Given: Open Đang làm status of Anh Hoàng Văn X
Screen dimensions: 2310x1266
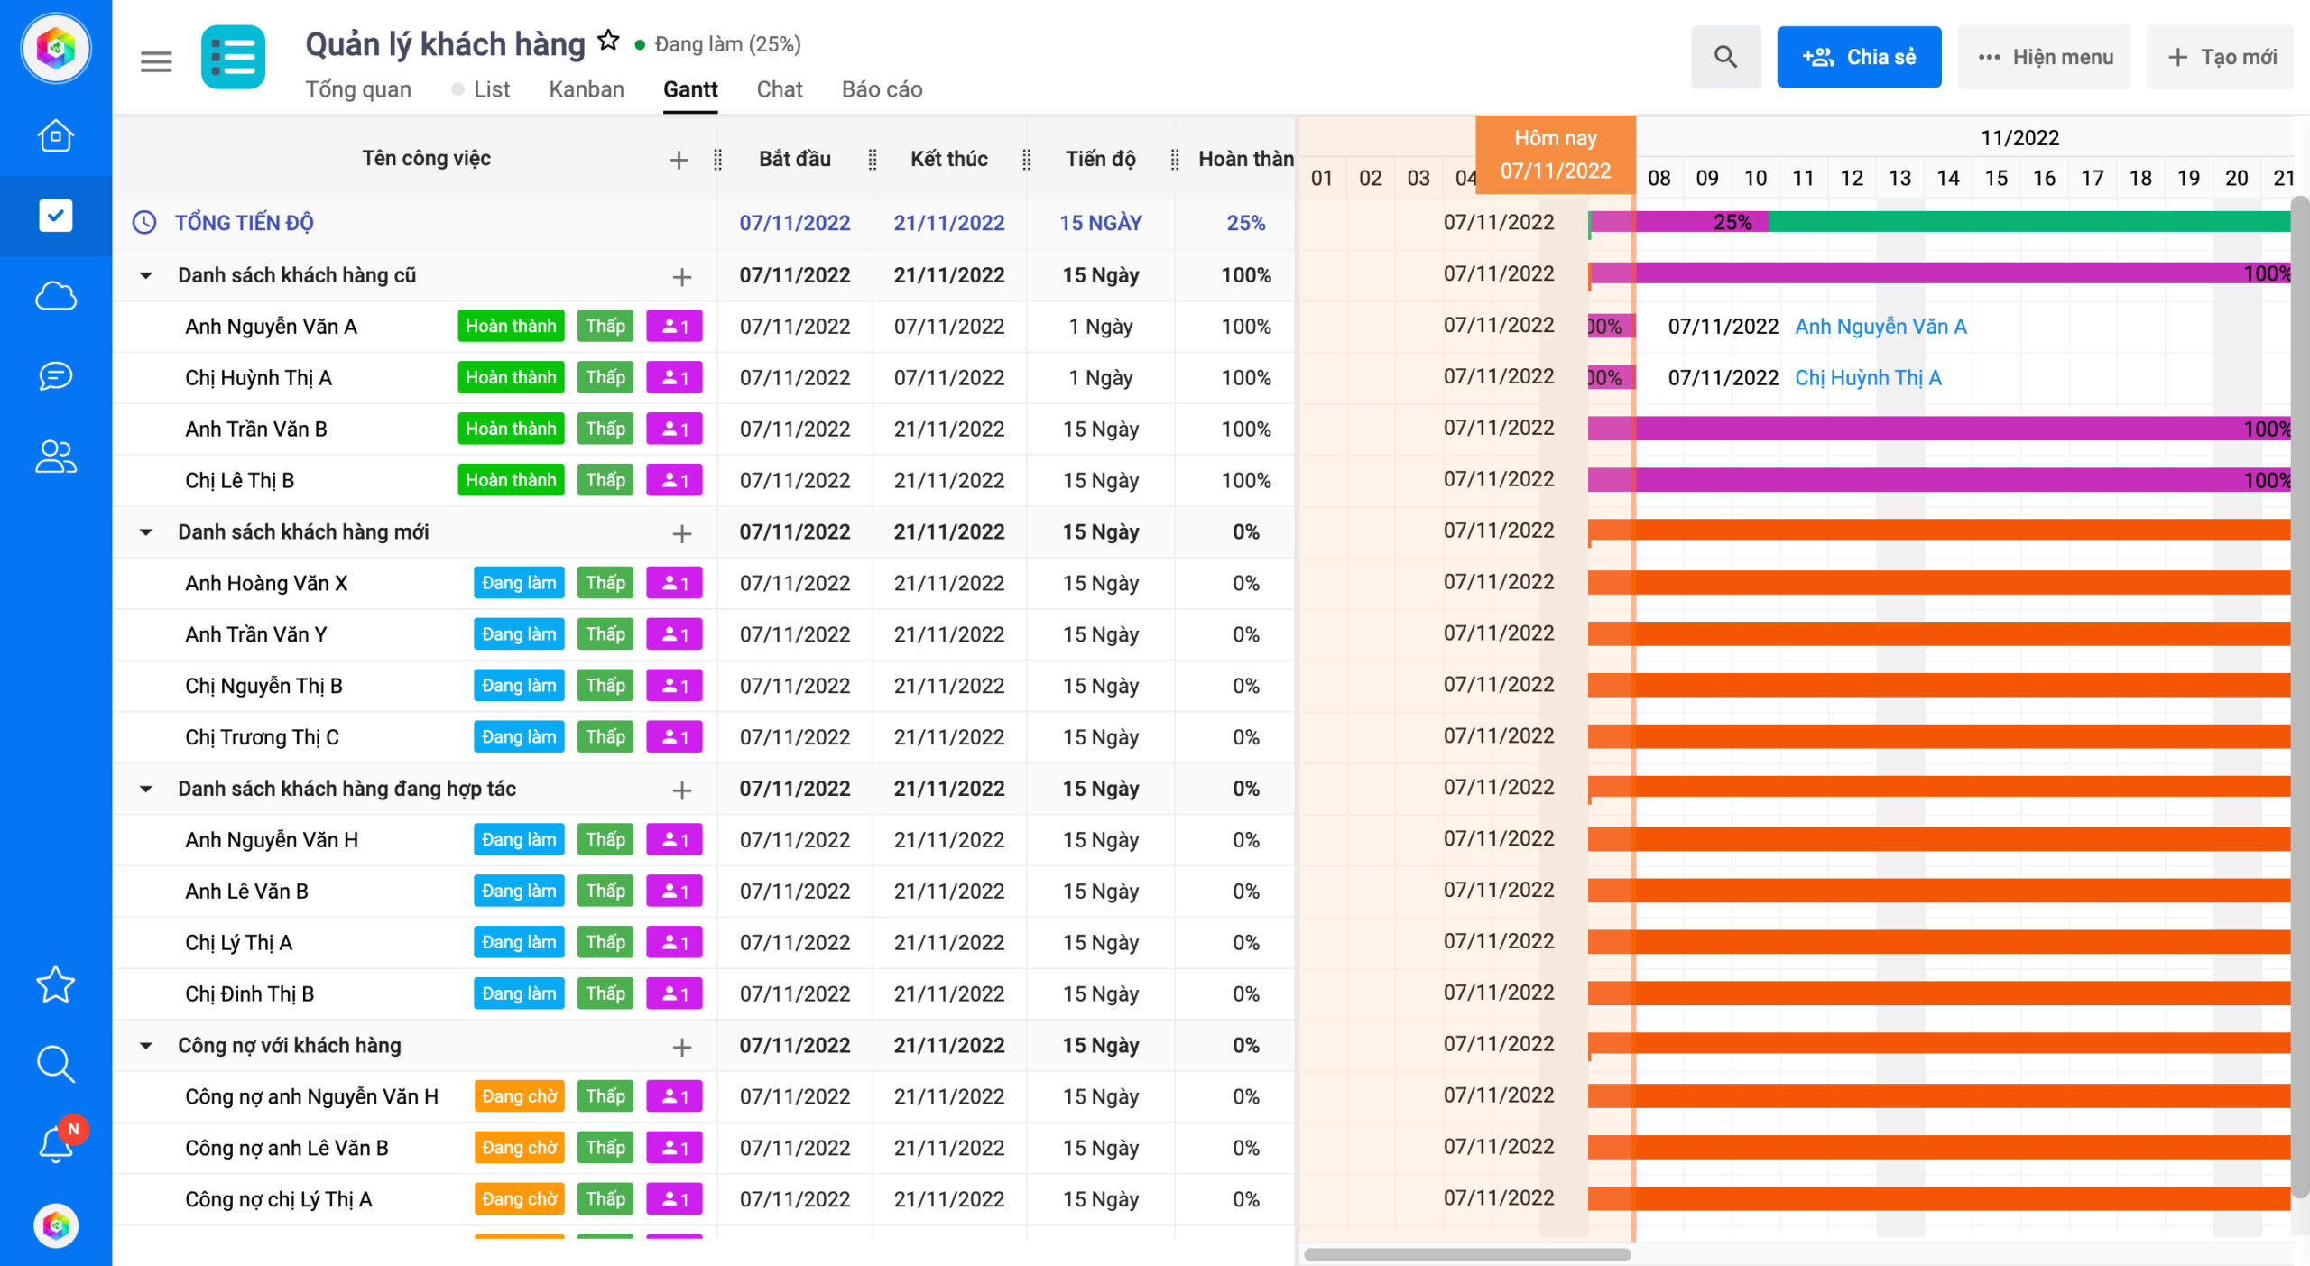Looking at the screenshot, I should (x=519, y=583).
